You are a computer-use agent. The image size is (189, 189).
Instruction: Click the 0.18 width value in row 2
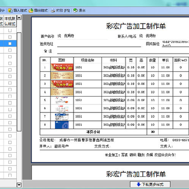click(131, 76)
